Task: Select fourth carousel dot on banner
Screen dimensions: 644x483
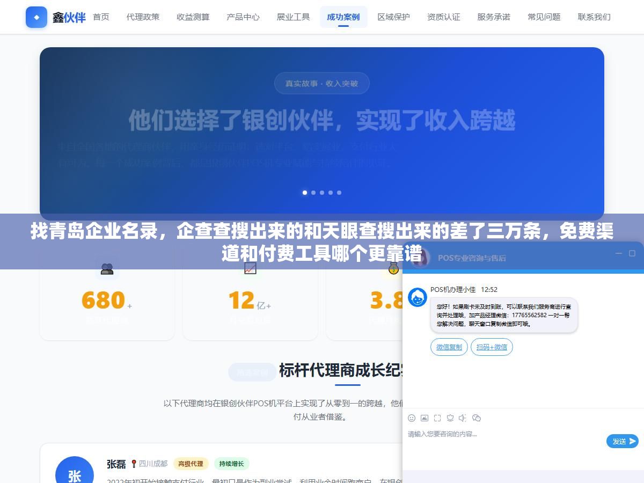Action: pyautogui.click(x=331, y=192)
